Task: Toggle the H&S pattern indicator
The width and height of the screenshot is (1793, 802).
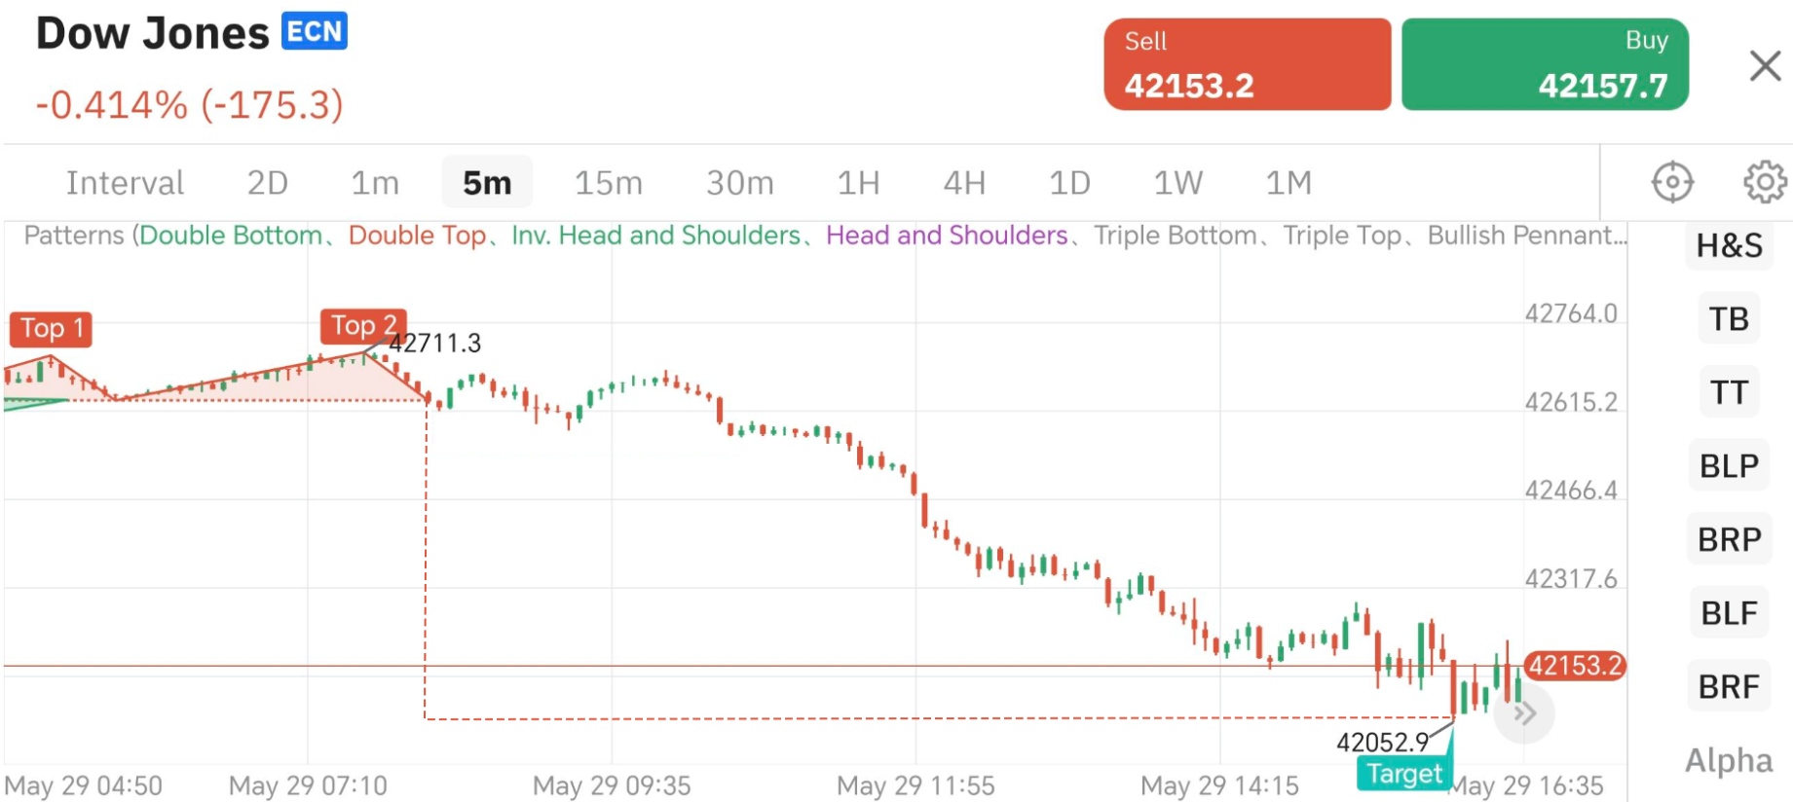Action: tap(1729, 245)
